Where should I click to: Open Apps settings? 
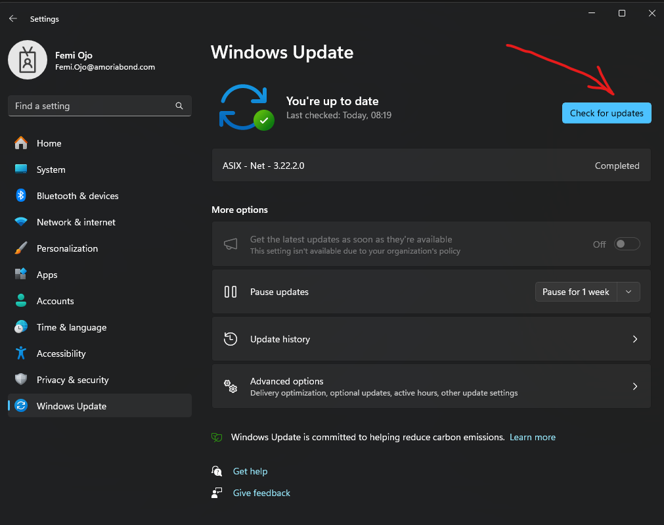[x=100, y=275]
